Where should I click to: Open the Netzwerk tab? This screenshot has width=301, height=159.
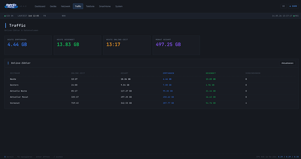(x=65, y=7)
